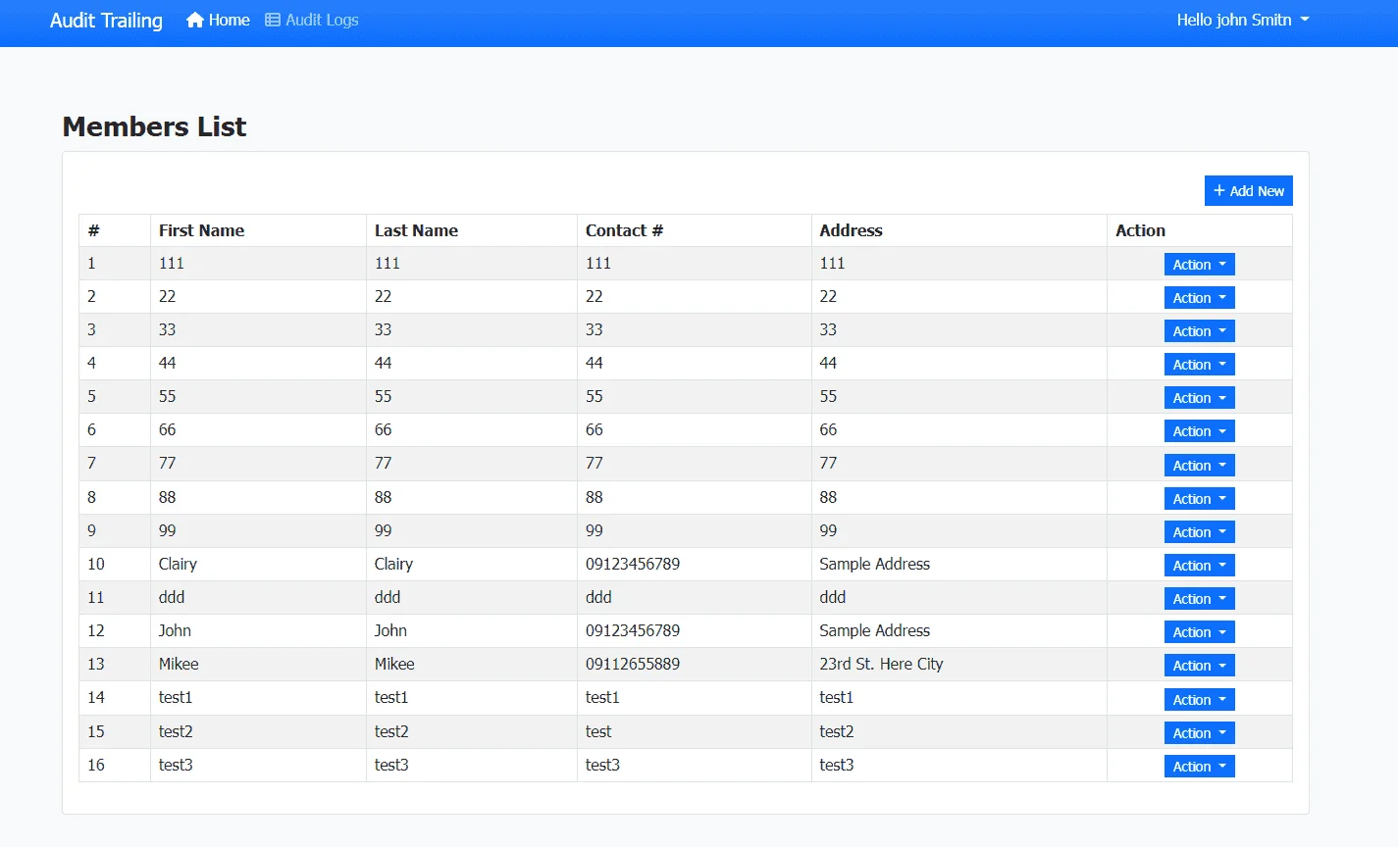Click the Audit Logs table icon
The width and height of the screenshot is (1398, 847).
[273, 20]
